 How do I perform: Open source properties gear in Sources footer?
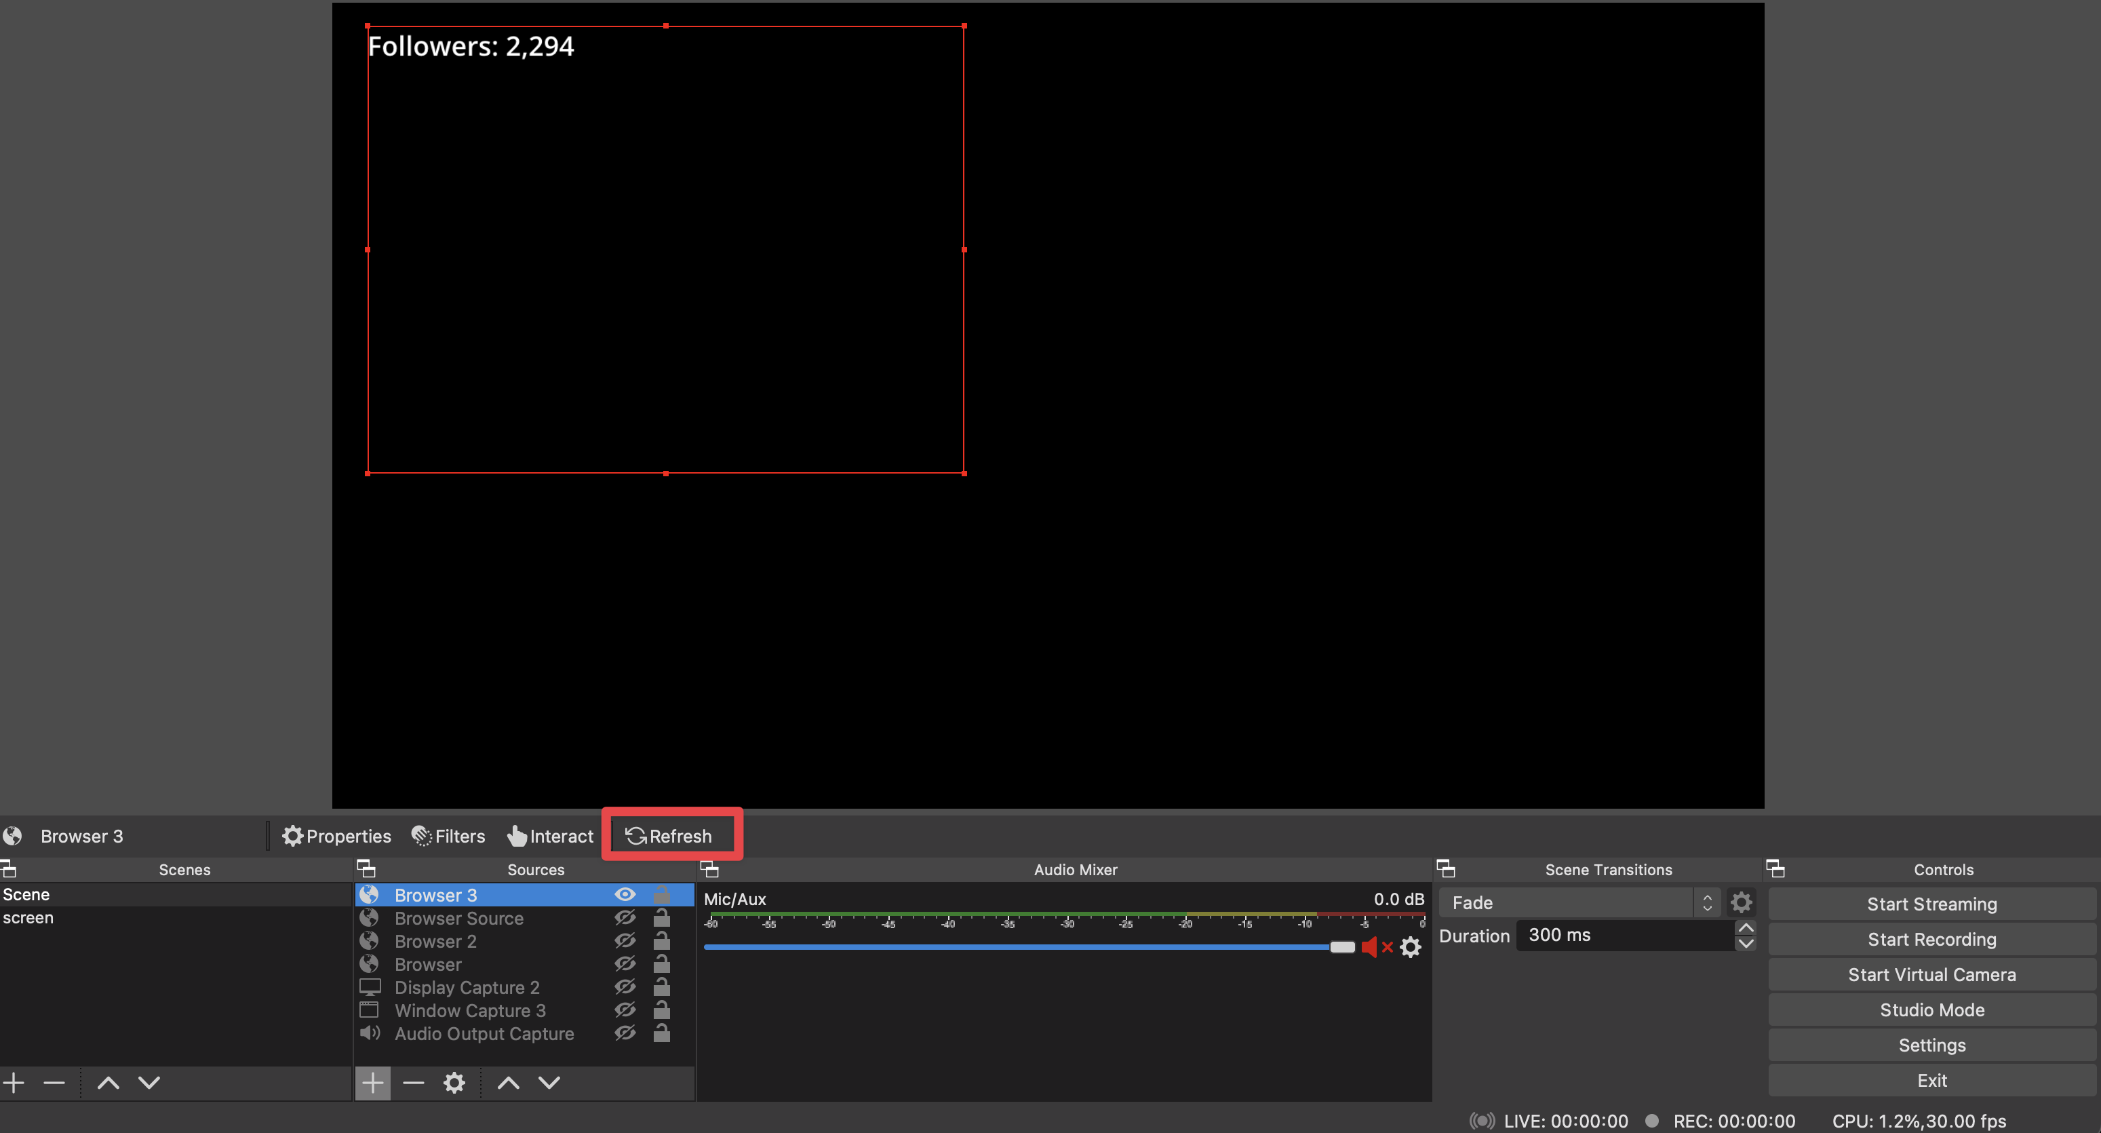click(x=454, y=1082)
